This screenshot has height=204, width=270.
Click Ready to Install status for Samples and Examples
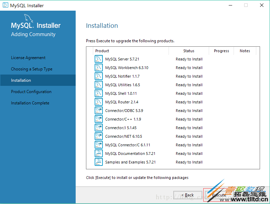click(x=189, y=162)
